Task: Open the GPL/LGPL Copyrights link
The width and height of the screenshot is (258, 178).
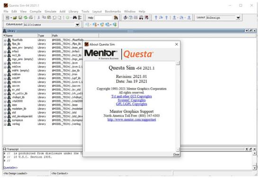Action: (132, 104)
